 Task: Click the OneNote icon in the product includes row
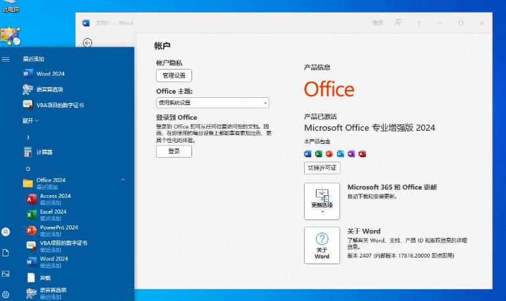pyautogui.click(x=351, y=154)
